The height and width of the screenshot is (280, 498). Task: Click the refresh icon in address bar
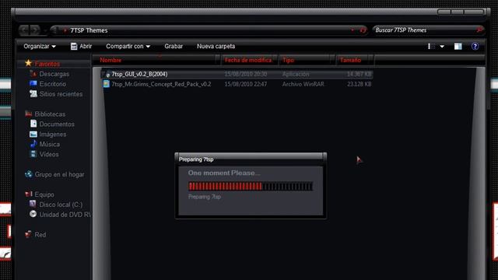(363, 30)
